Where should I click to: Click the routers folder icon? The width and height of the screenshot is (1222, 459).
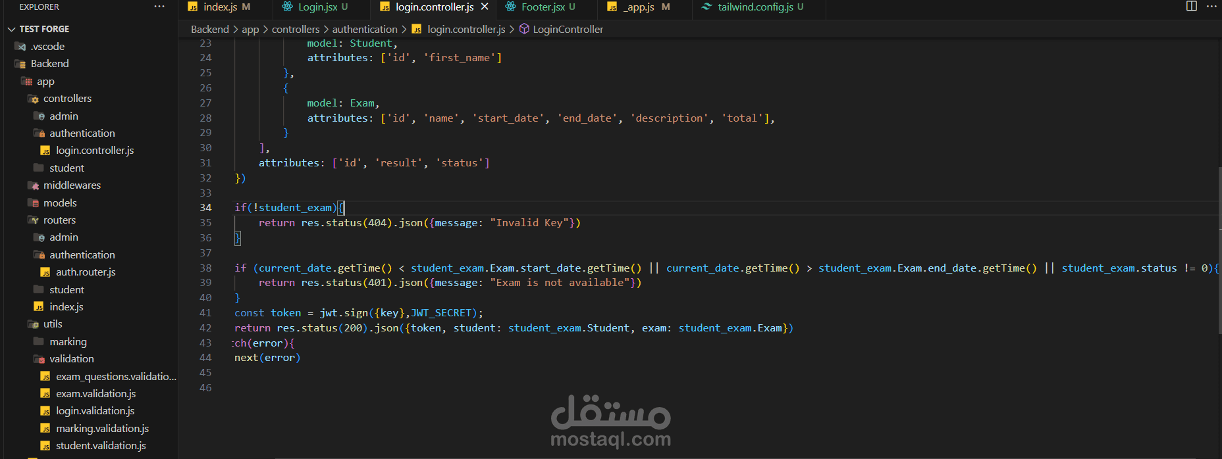(x=33, y=220)
